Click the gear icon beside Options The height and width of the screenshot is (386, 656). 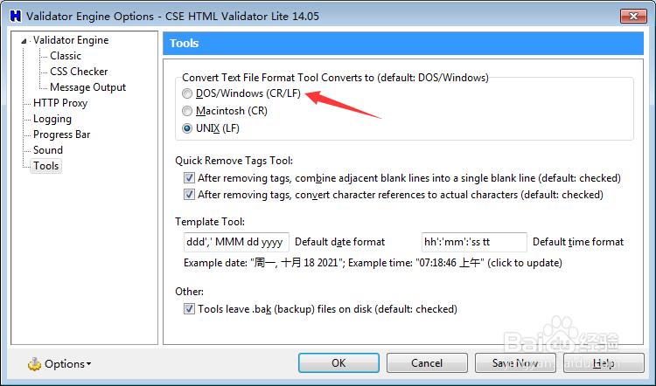click(35, 363)
